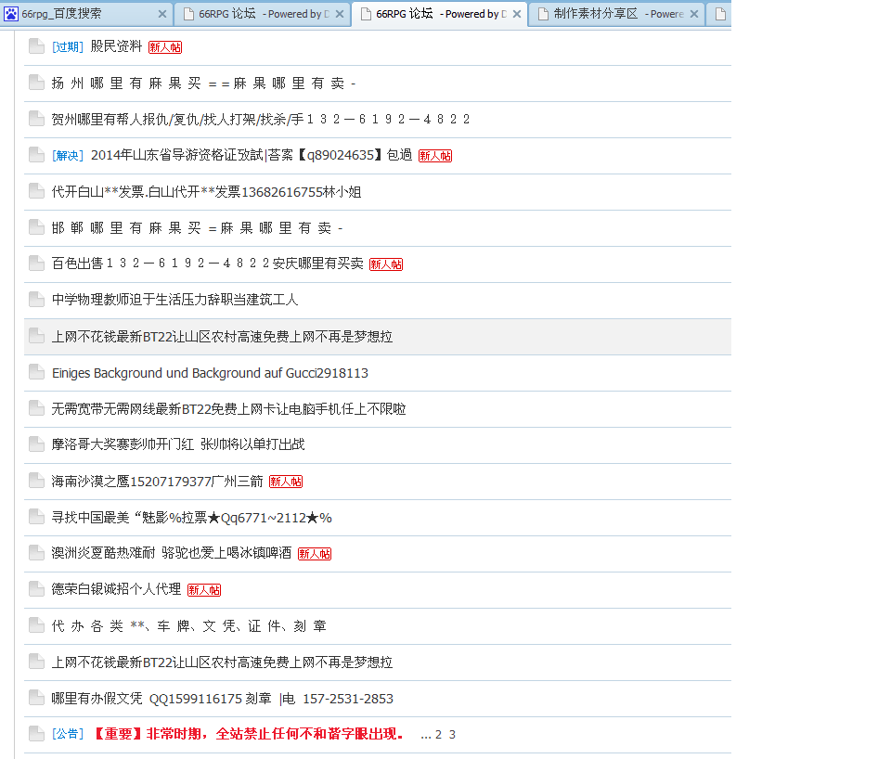Click the 新人帖 badge after 海南沙漠之鹰 post
This screenshot has width=891, height=759.
tap(286, 482)
